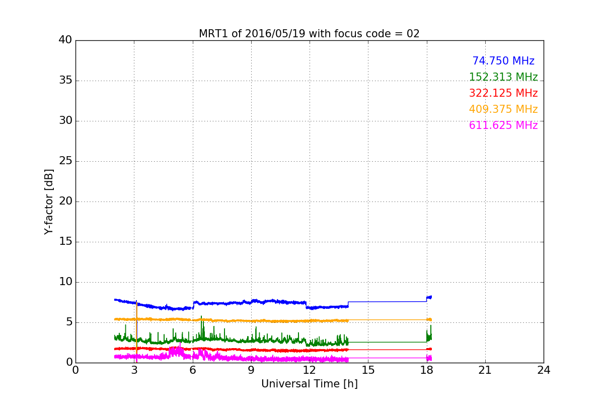
Task: Select the red '322.125 MHz' legend label
Action: pos(503,93)
